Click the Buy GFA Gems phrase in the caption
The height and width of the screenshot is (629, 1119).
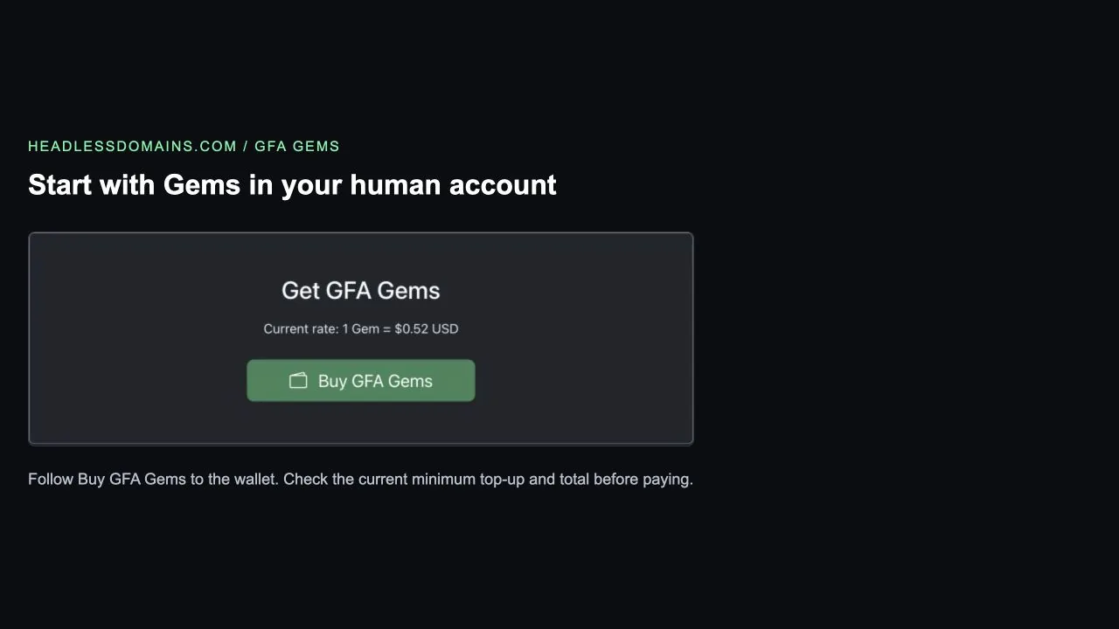[132, 479]
